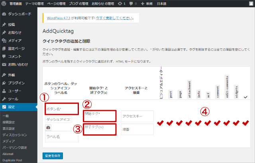Image resolution: width=255 pixels, height=163 pixels.
Task: Open 一般 settings submenu
Action: pyautogui.click(x=6, y=116)
